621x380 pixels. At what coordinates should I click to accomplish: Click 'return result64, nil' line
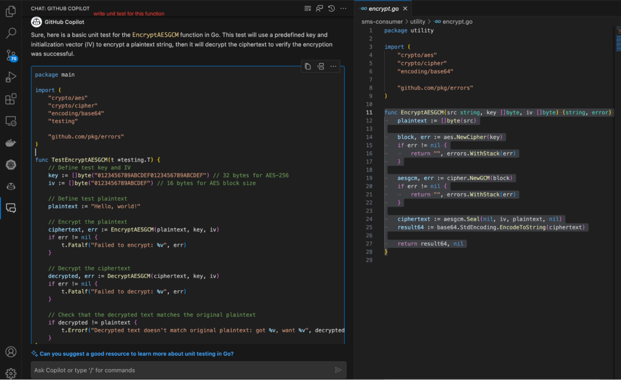click(430, 244)
